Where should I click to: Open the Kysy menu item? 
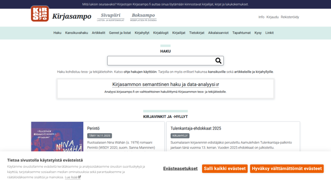[x=258, y=33]
